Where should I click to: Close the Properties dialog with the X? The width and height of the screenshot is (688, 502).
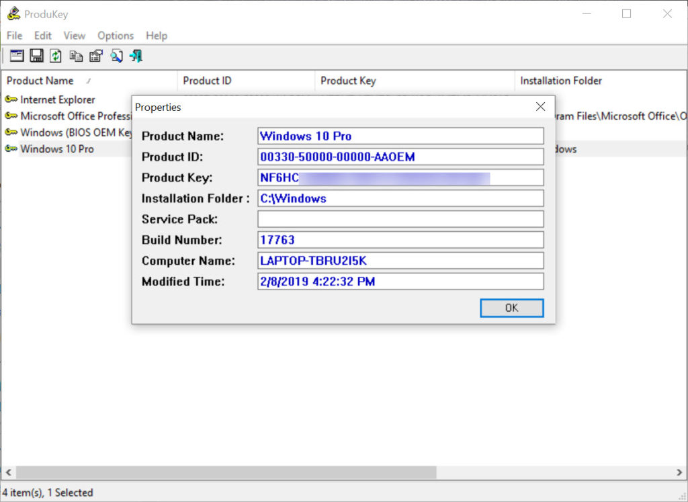(541, 107)
